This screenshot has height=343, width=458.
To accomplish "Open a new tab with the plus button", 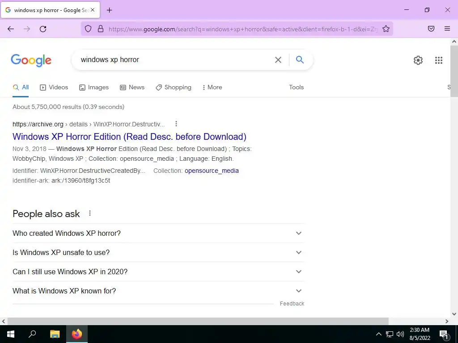I will [110, 10].
